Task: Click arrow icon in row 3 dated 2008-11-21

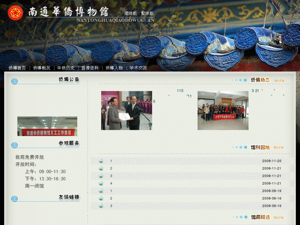Action: pyautogui.click(x=101, y=176)
